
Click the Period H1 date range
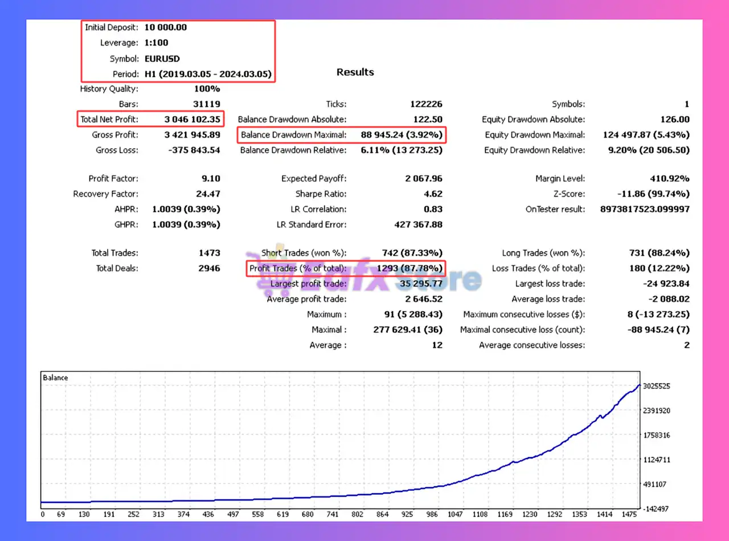[208, 74]
